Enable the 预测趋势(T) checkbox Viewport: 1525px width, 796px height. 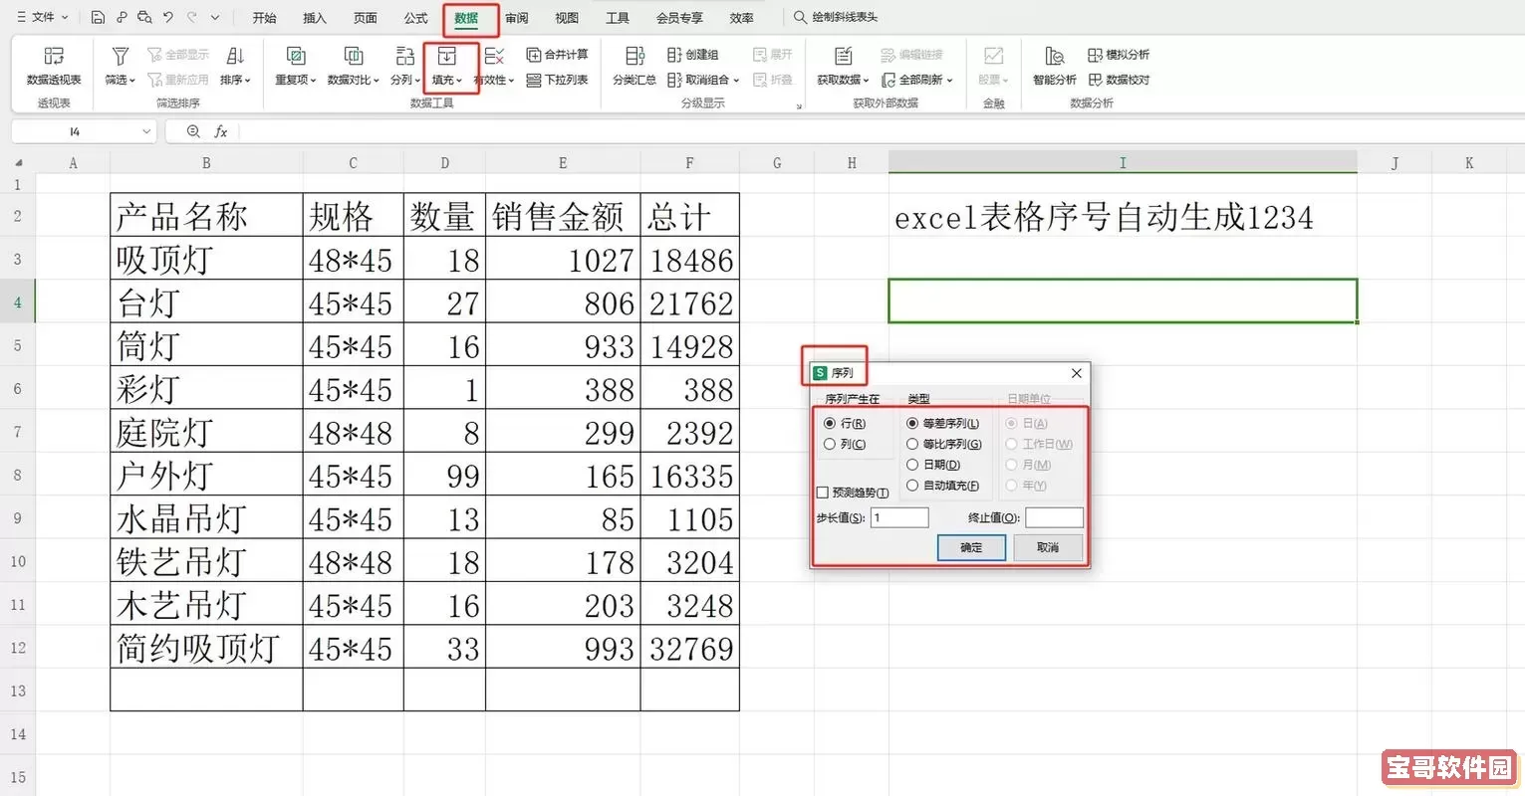[x=823, y=493]
